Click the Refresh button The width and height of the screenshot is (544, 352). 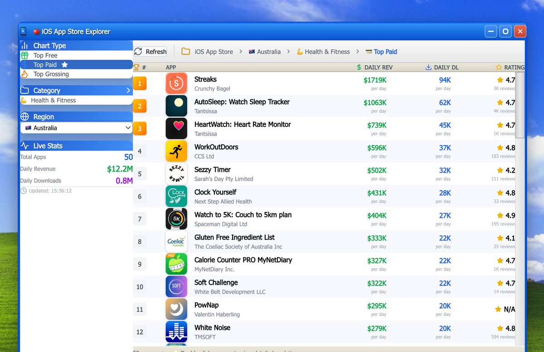coord(151,52)
